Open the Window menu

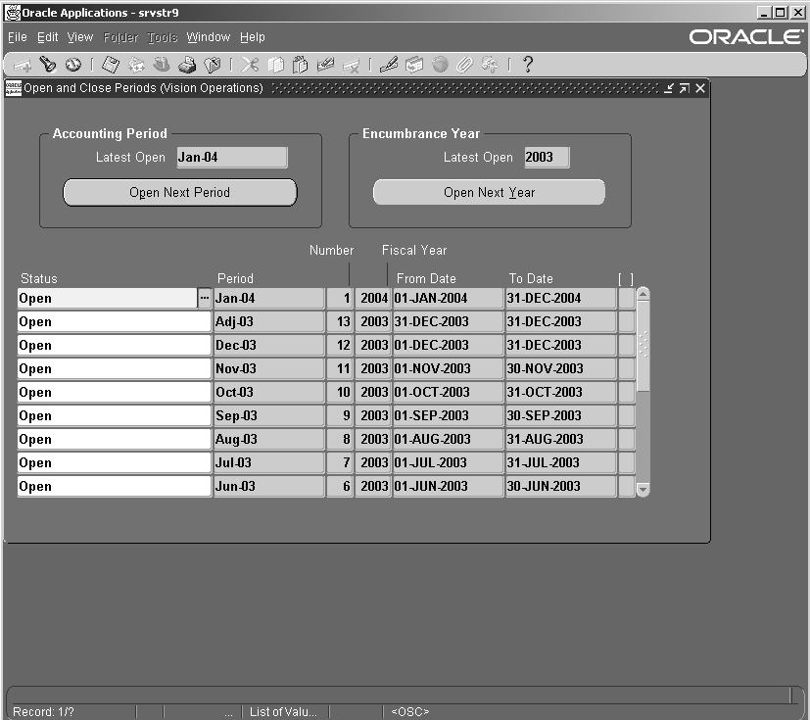209,37
